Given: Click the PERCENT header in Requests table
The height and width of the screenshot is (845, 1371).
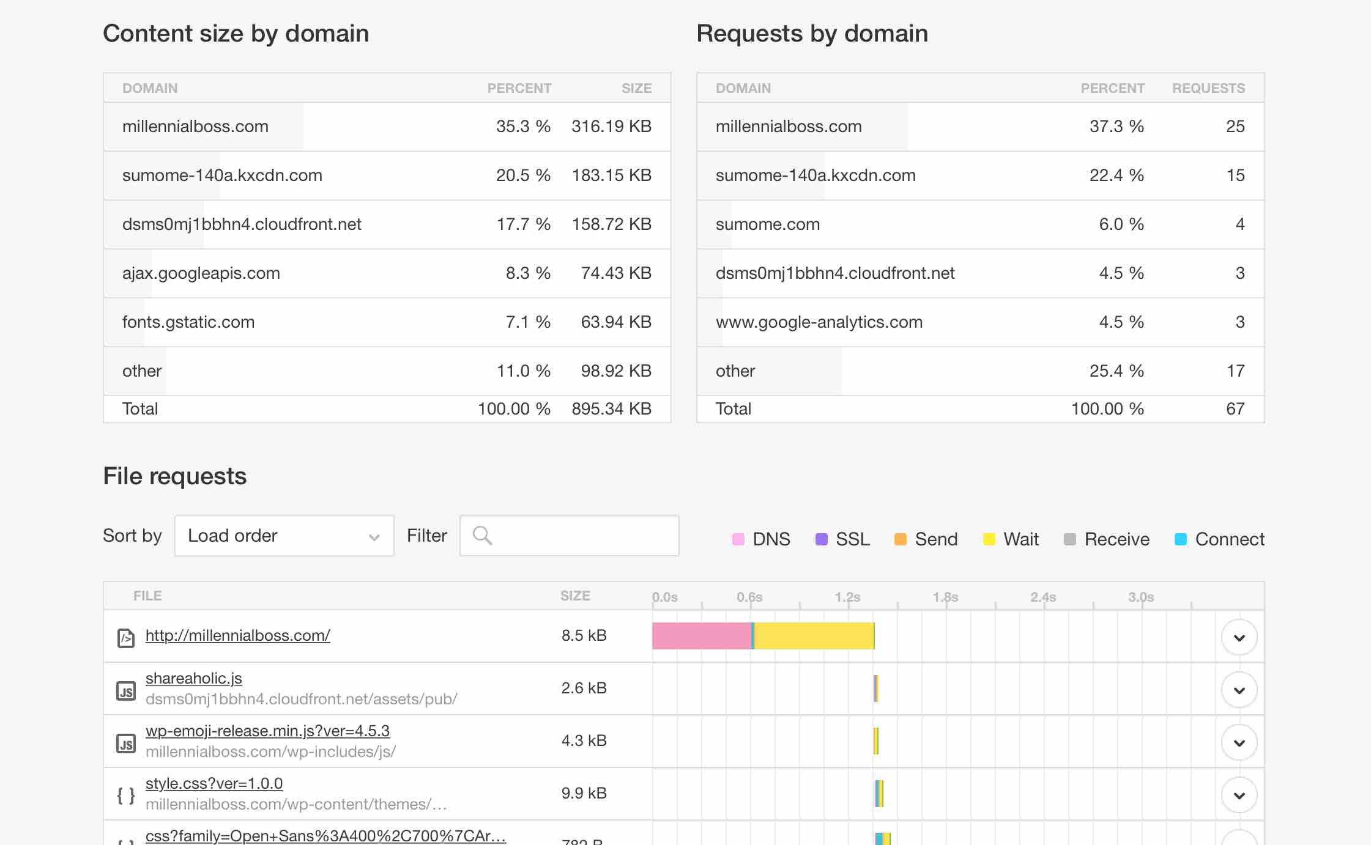Looking at the screenshot, I should click(1113, 88).
